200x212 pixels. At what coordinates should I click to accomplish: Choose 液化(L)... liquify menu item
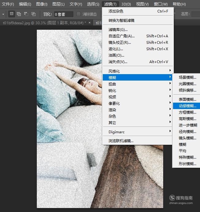coord(138,49)
